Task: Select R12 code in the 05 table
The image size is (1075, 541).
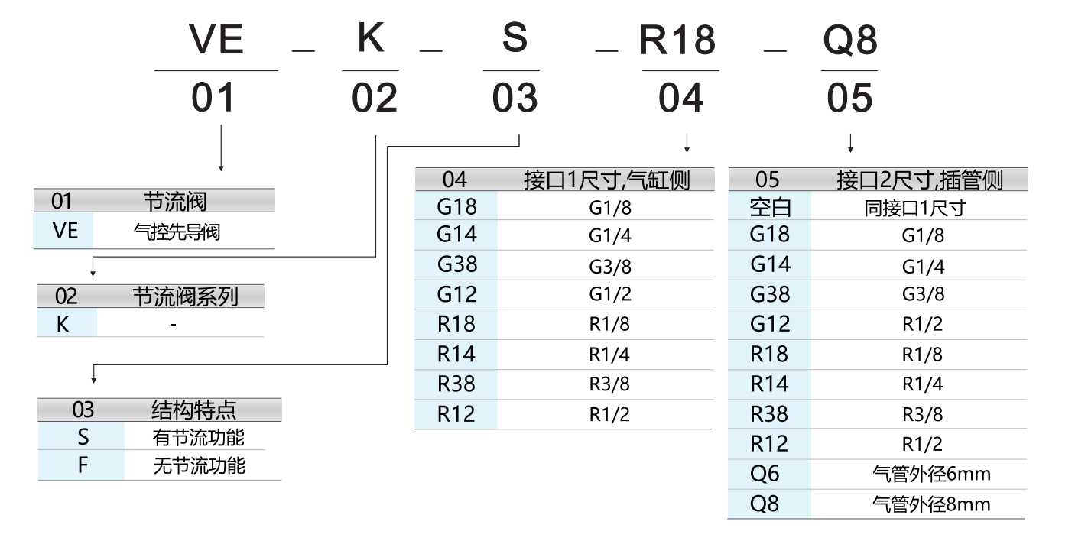Action: pos(769,444)
